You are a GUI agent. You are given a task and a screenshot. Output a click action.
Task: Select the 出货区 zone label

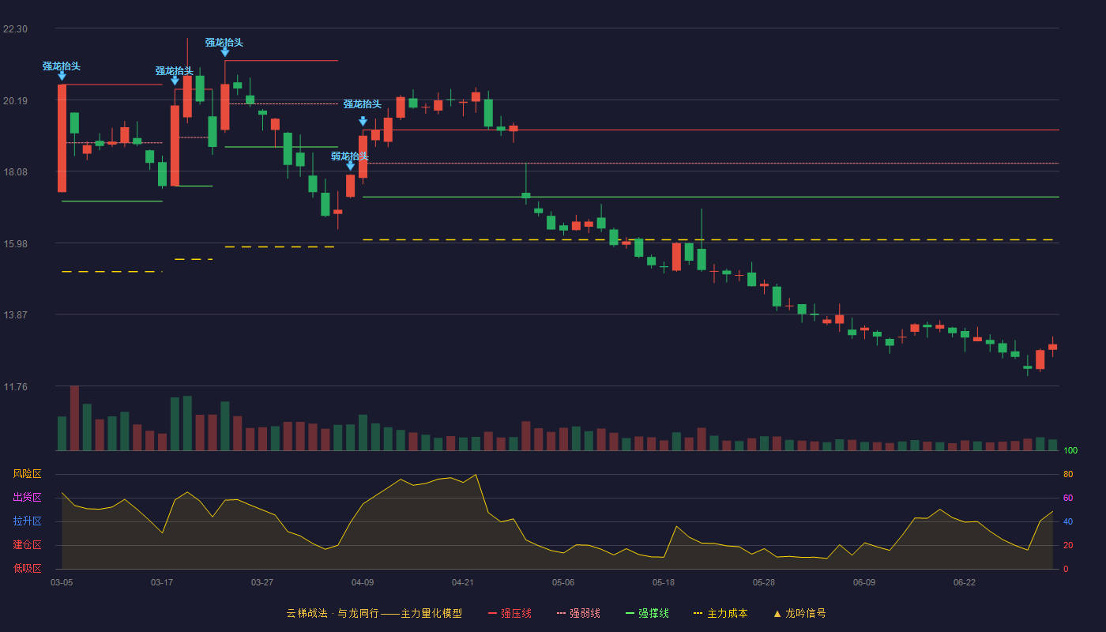pyautogui.click(x=27, y=498)
